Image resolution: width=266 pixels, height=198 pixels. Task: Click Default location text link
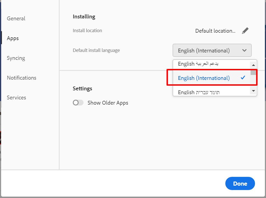pyautogui.click(x=215, y=31)
